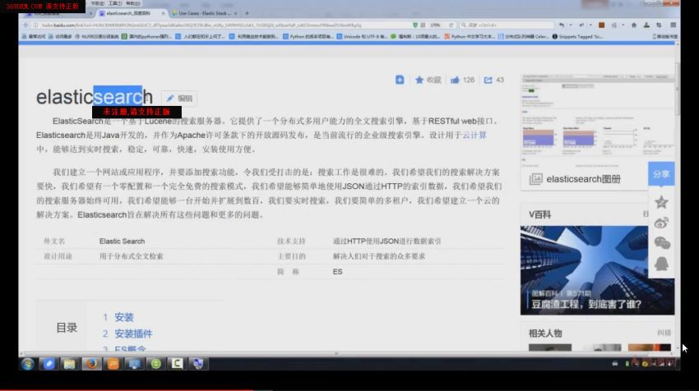Click the 编辑 edit button beside title
Image resolution: width=699 pixels, height=391 pixels.
[179, 99]
